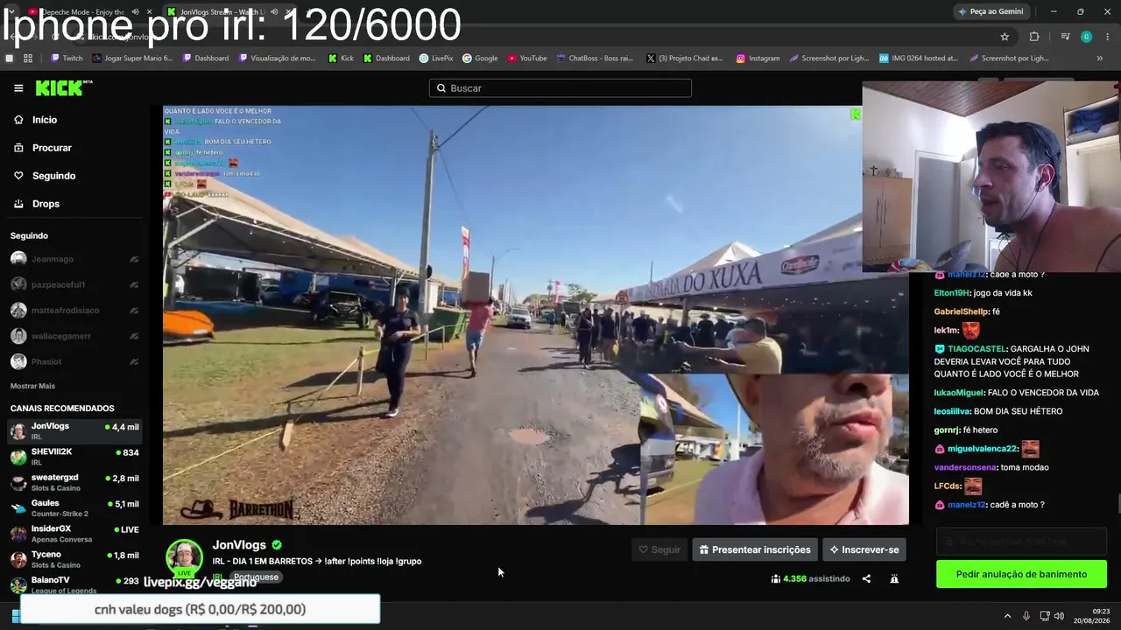This screenshot has height=630, width=1121.
Task: Open wallacegamerr followed channel
Action: (x=74, y=336)
